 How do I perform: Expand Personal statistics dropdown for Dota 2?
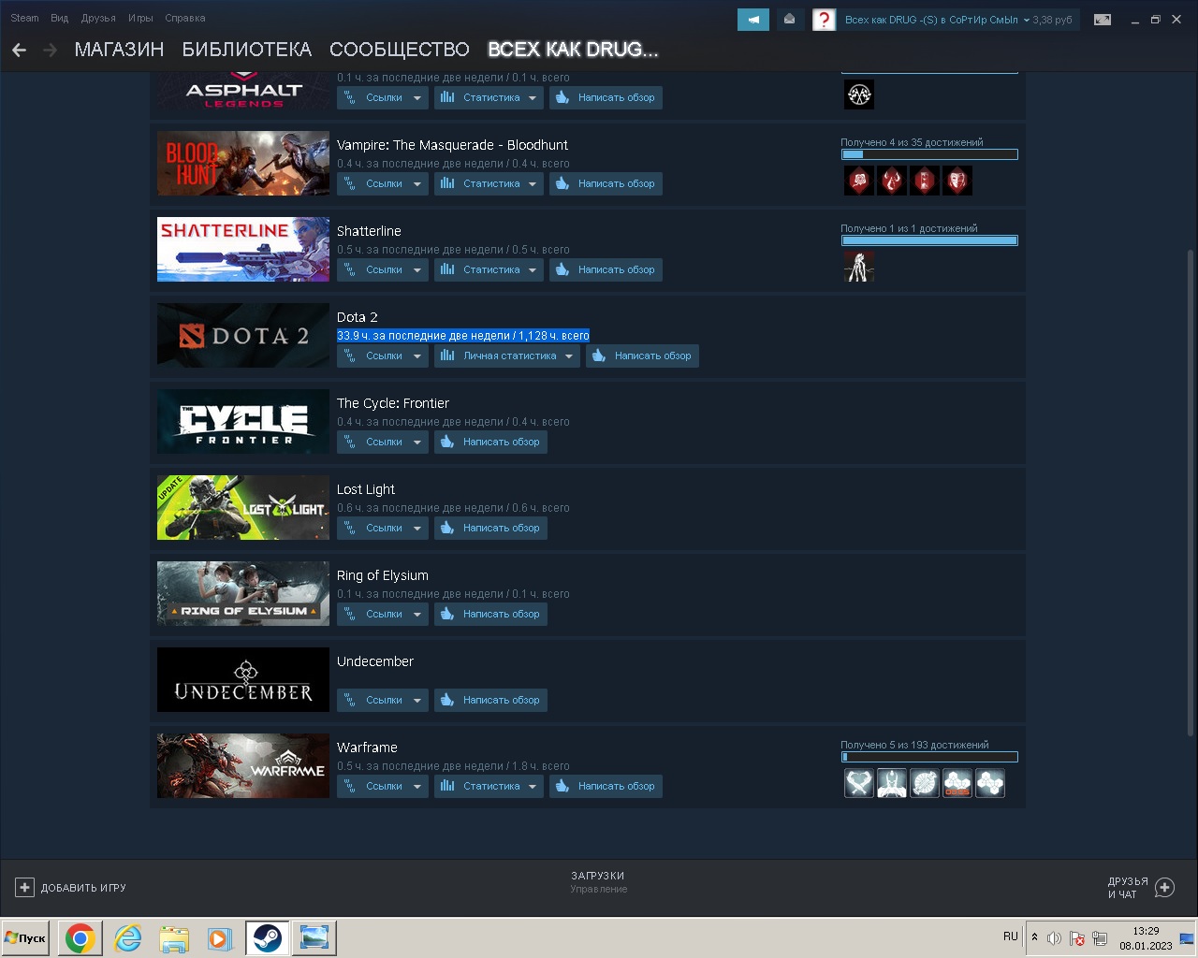(x=507, y=356)
